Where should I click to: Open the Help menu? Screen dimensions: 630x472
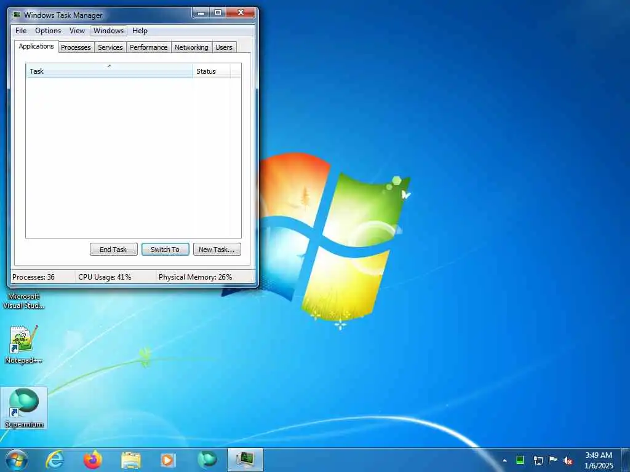(x=140, y=31)
